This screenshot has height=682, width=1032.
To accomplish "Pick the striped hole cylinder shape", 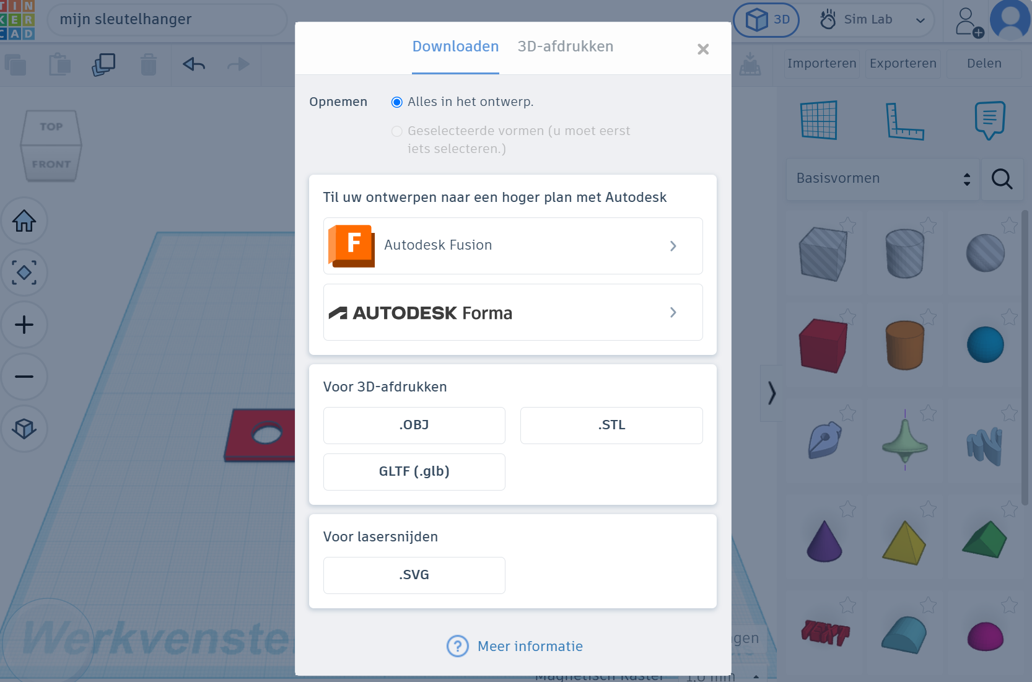I will pyautogui.click(x=905, y=253).
